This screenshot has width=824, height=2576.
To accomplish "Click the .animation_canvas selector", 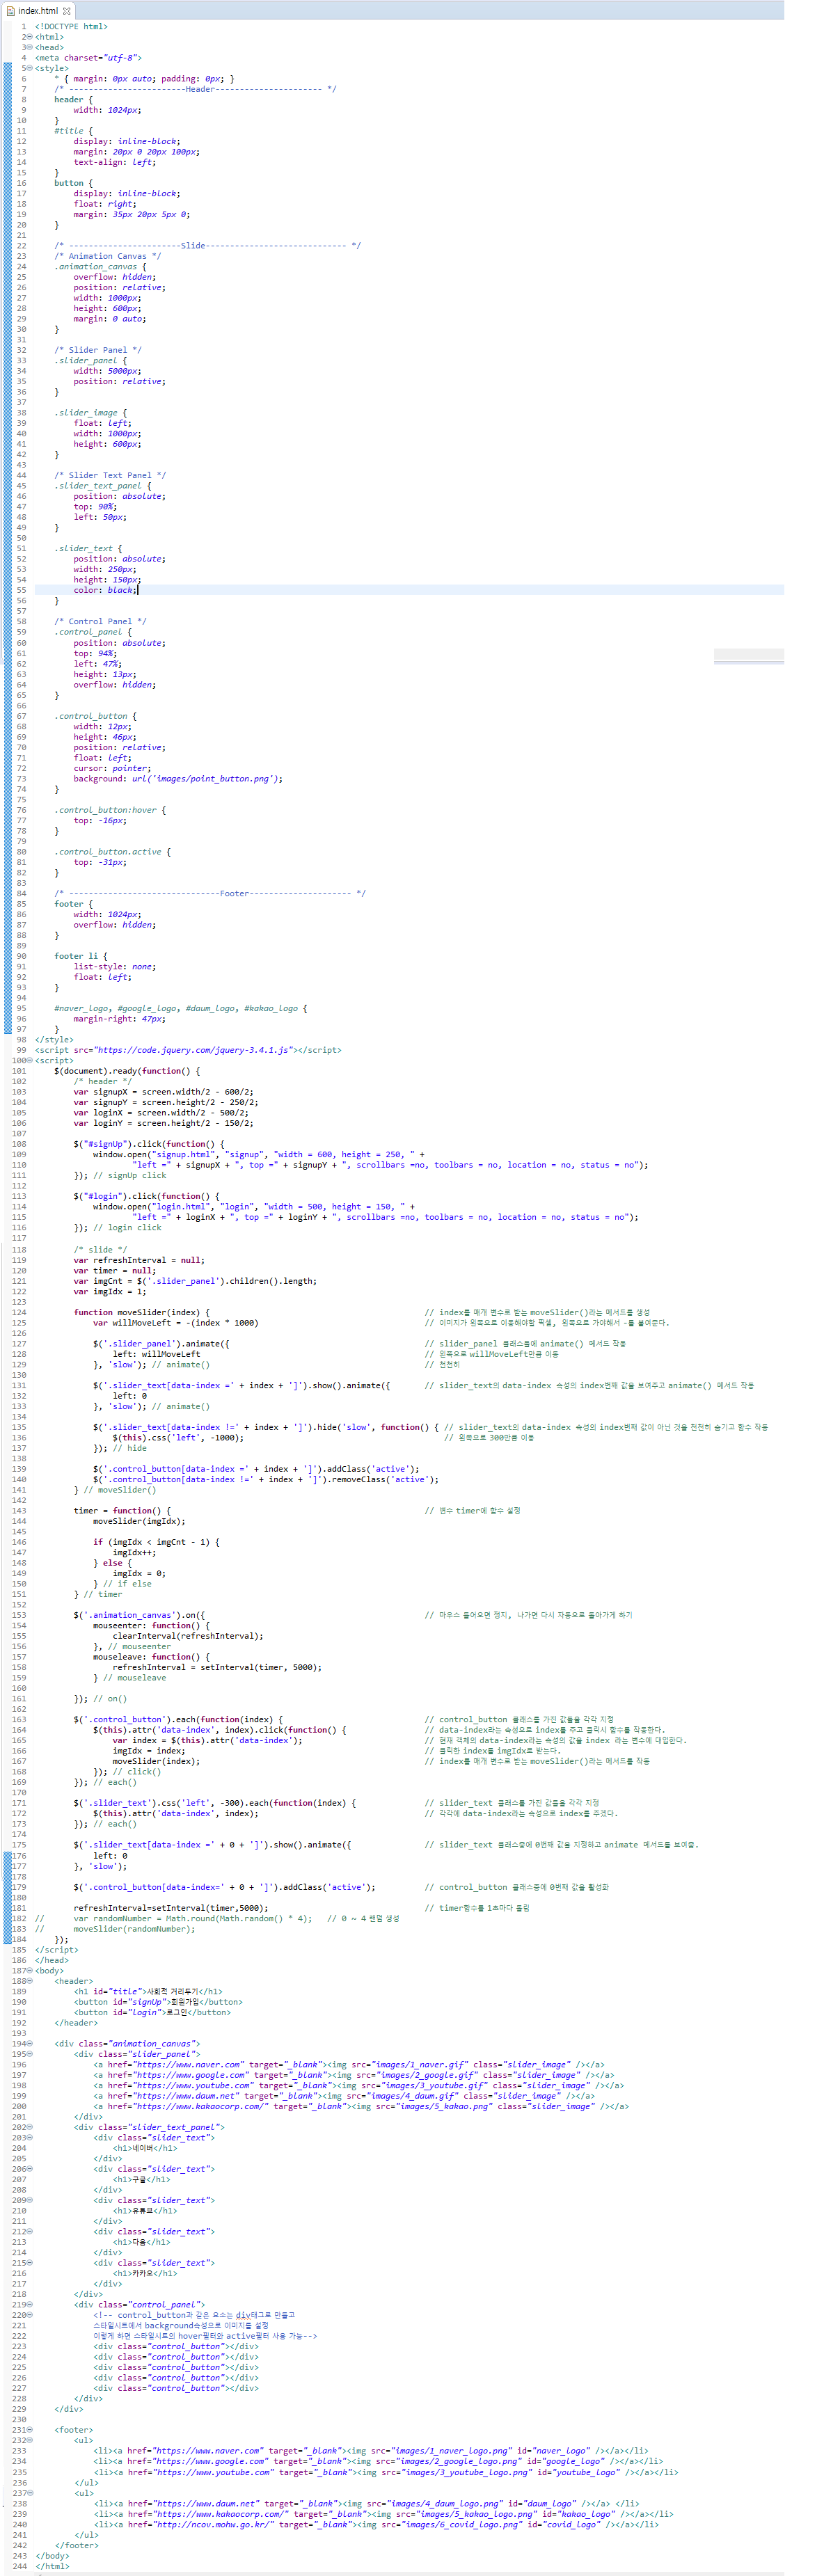I will pos(100,267).
